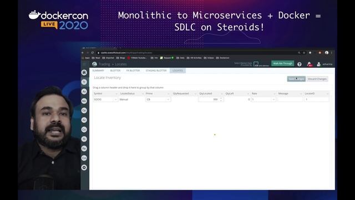Open the Prime column filter menu
The image size is (355, 200).
click(168, 94)
